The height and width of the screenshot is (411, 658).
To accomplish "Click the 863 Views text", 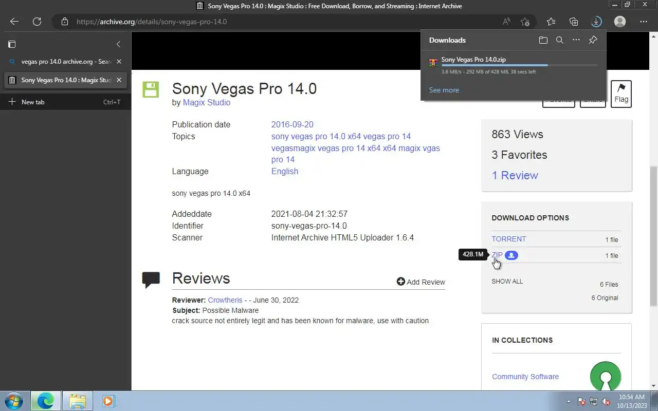I will (x=517, y=134).
